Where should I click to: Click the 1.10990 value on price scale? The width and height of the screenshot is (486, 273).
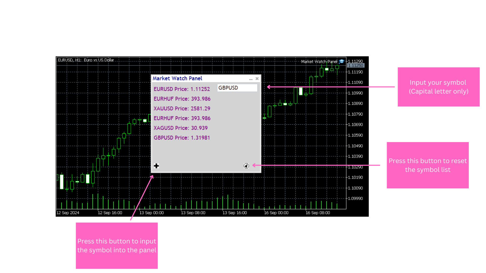(x=355, y=93)
